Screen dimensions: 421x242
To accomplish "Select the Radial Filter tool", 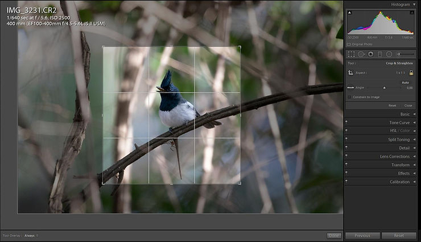I will pyautogui.click(x=389, y=54).
